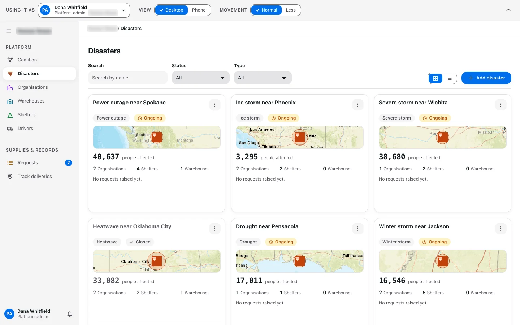Open Shelters in sidebar
Screen dimensions: 520x325
click(x=39, y=115)
